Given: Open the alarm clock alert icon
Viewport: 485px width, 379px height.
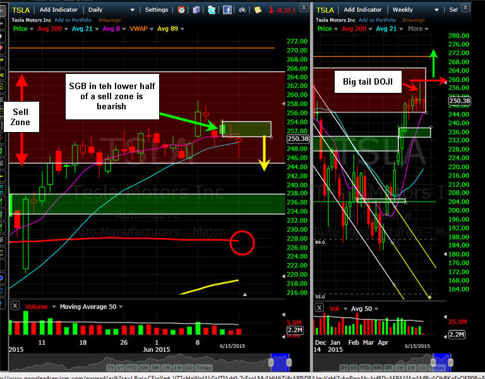Looking at the screenshot, I should 181,10.
